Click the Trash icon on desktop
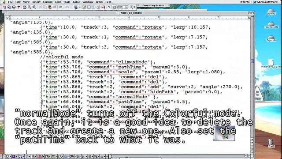Image resolution: width=282 pixels, height=159 pixels. click(271, 143)
